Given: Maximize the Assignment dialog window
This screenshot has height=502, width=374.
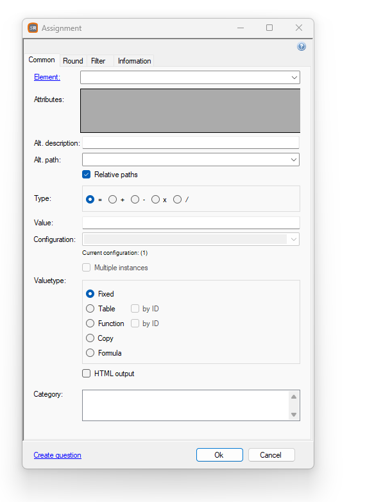Looking at the screenshot, I should (269, 28).
